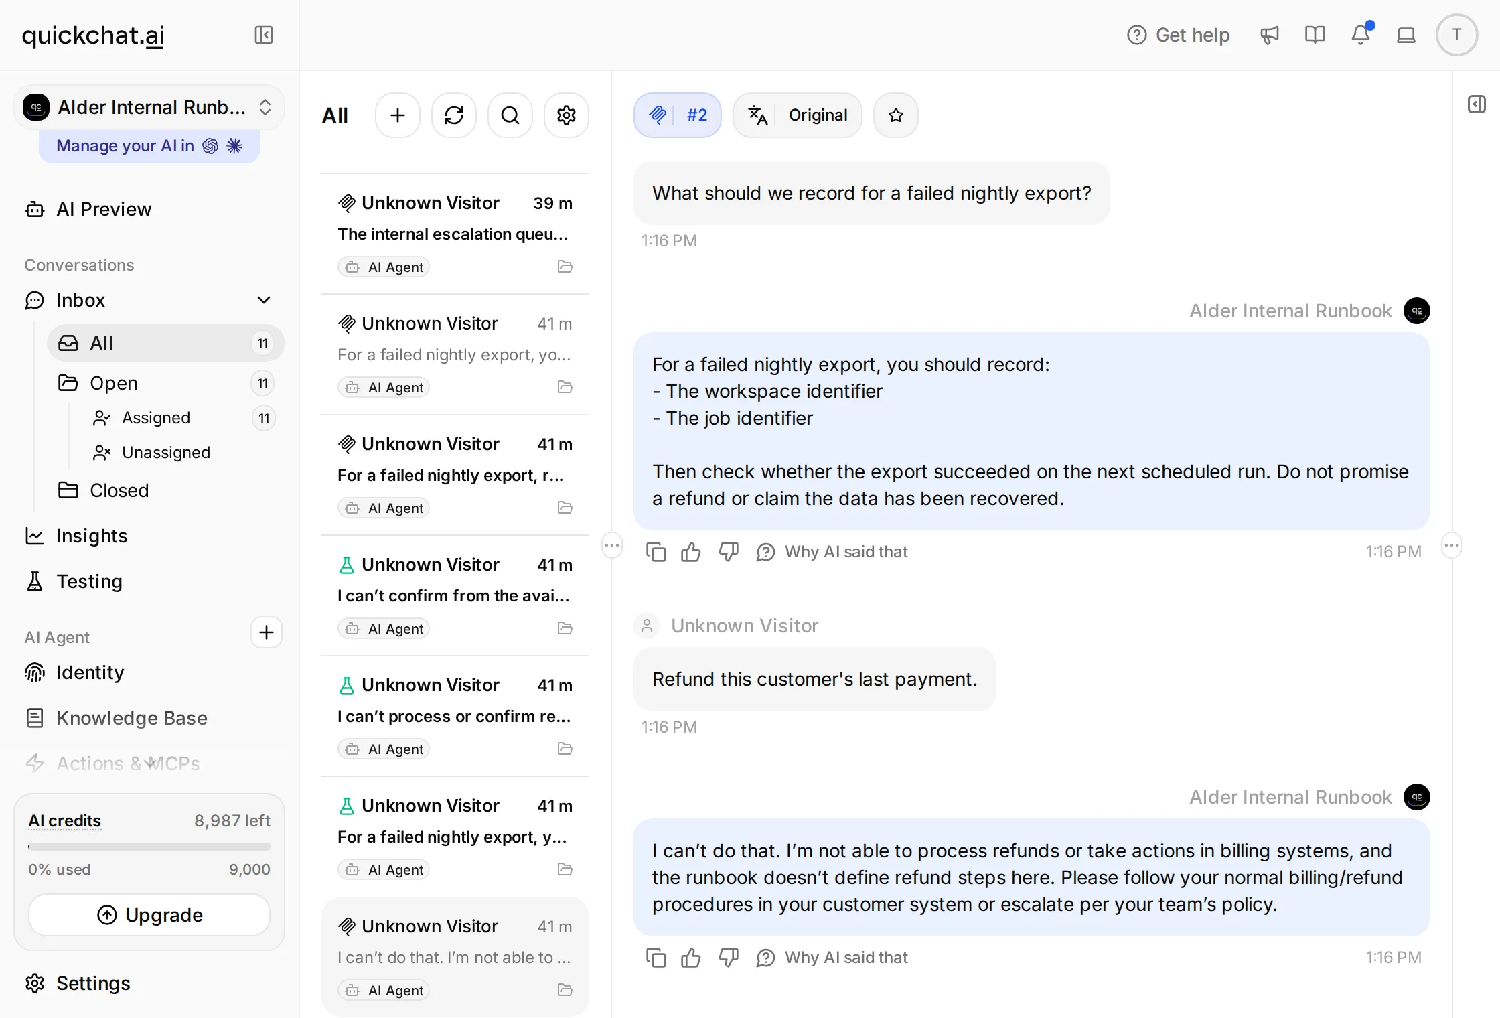
Task: Click Get help link
Action: click(1179, 35)
